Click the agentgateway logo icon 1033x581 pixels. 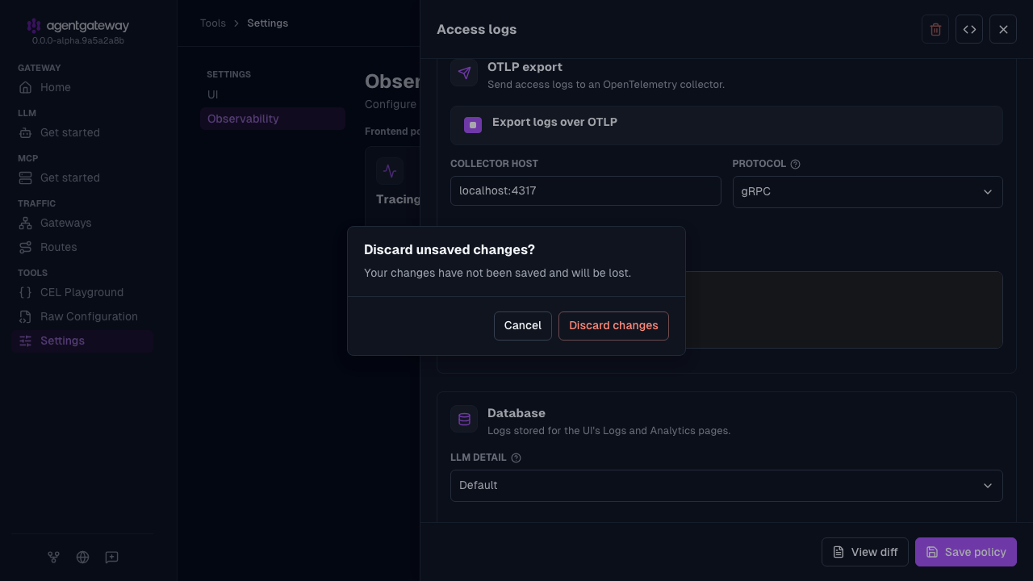click(34, 26)
